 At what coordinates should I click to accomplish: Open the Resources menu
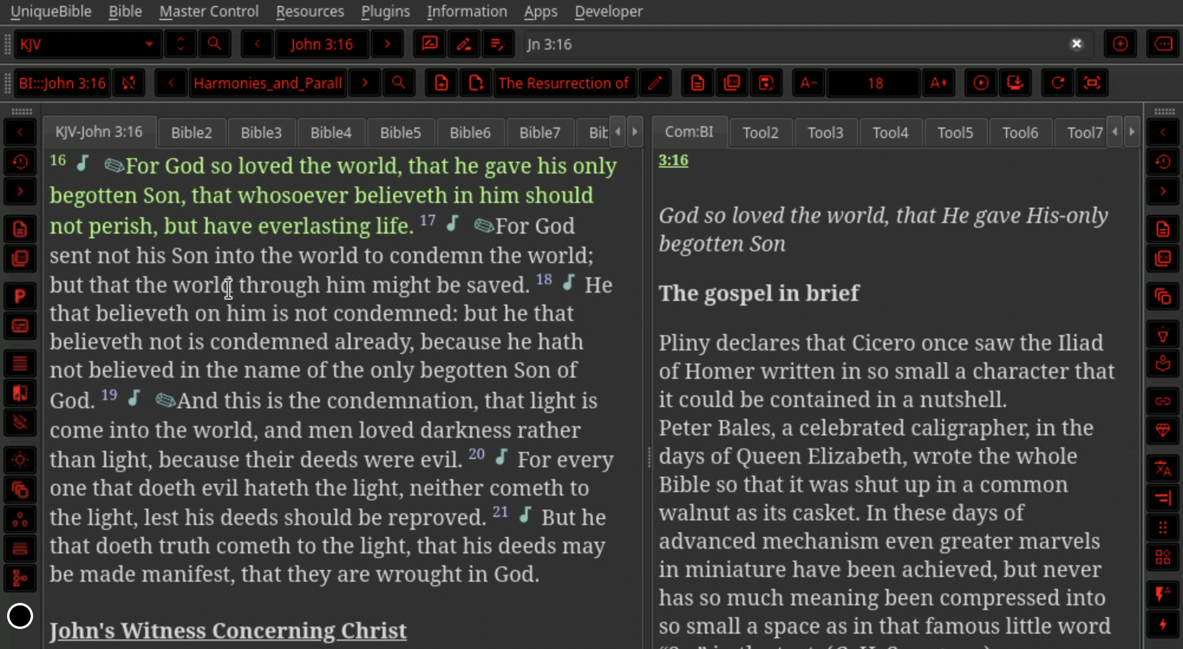pos(310,11)
